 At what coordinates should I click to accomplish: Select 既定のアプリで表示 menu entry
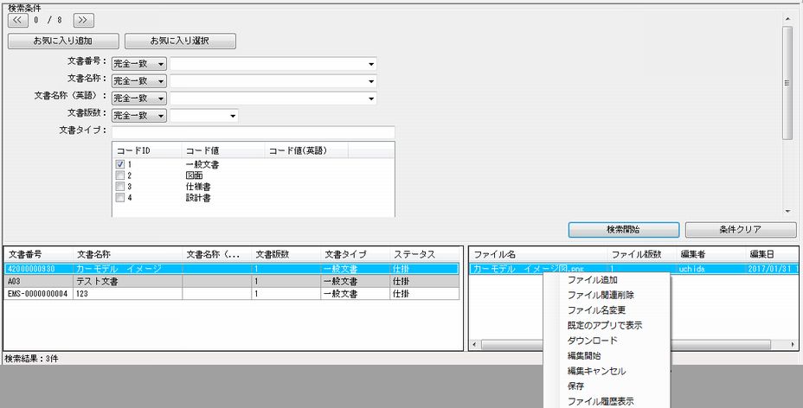pos(605,325)
